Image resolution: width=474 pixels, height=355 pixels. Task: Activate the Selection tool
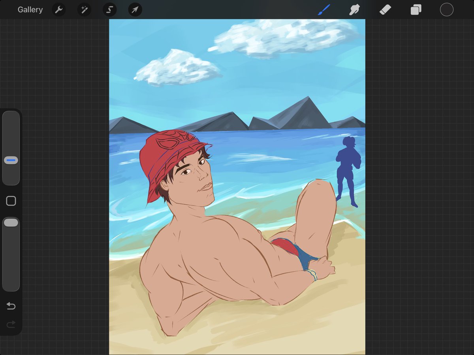(x=110, y=9)
